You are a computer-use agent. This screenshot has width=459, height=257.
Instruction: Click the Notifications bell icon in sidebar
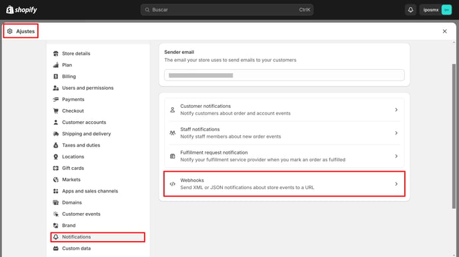click(55, 237)
